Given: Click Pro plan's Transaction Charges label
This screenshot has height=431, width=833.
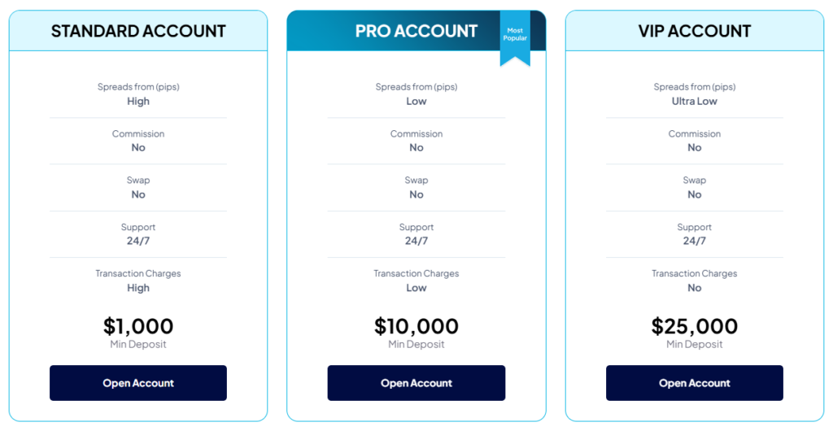Looking at the screenshot, I should (416, 274).
